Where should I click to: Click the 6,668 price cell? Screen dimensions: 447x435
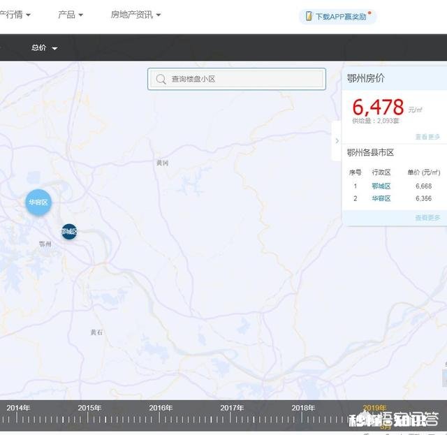pyautogui.click(x=424, y=186)
